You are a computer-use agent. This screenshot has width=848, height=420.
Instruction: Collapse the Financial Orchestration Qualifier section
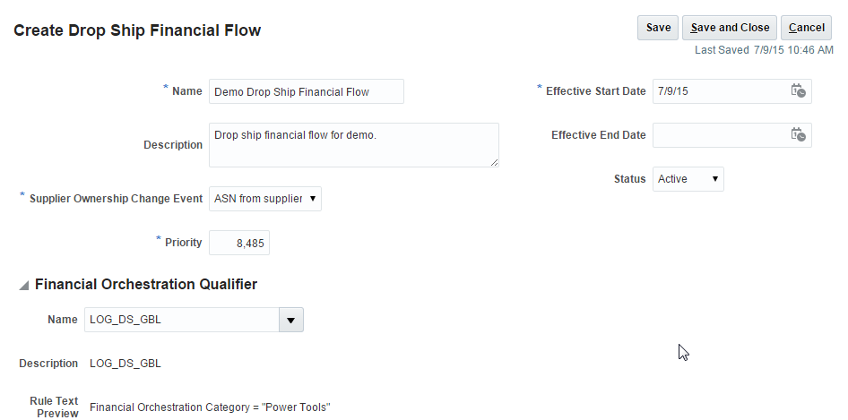point(24,286)
